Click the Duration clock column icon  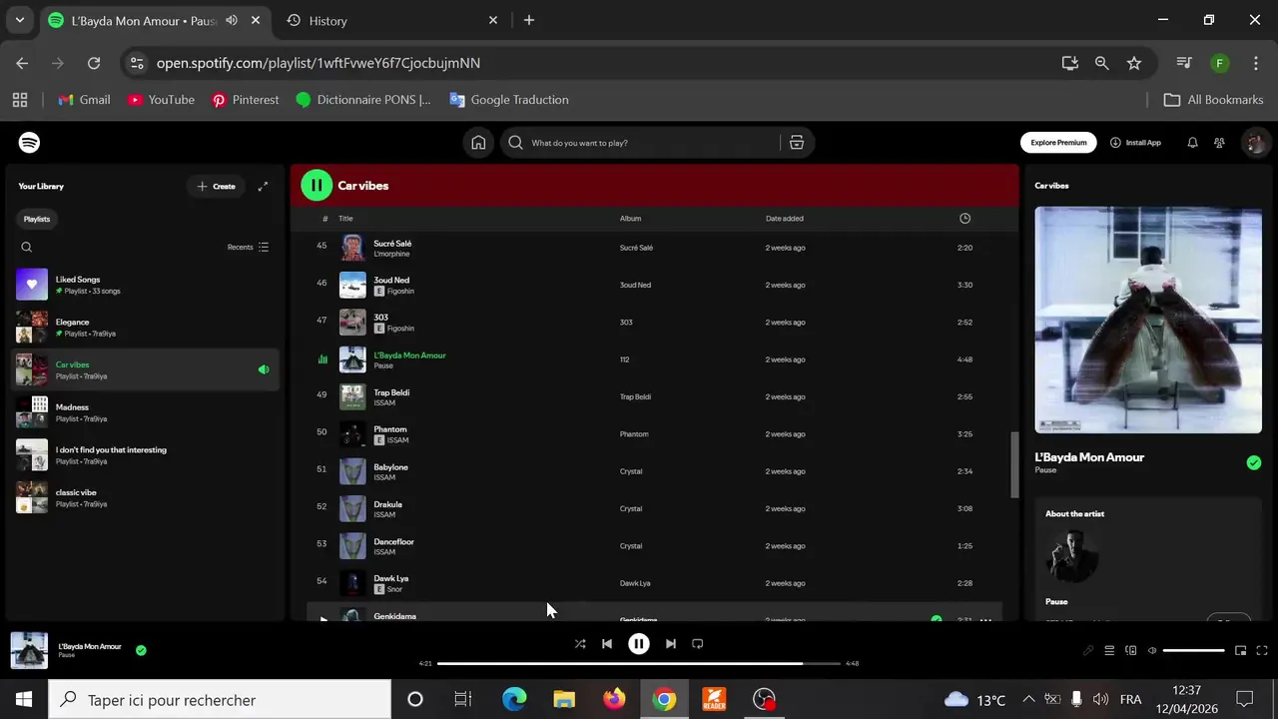click(x=964, y=219)
